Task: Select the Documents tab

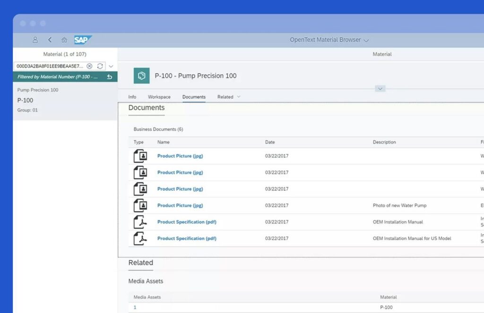Action: 194,97
